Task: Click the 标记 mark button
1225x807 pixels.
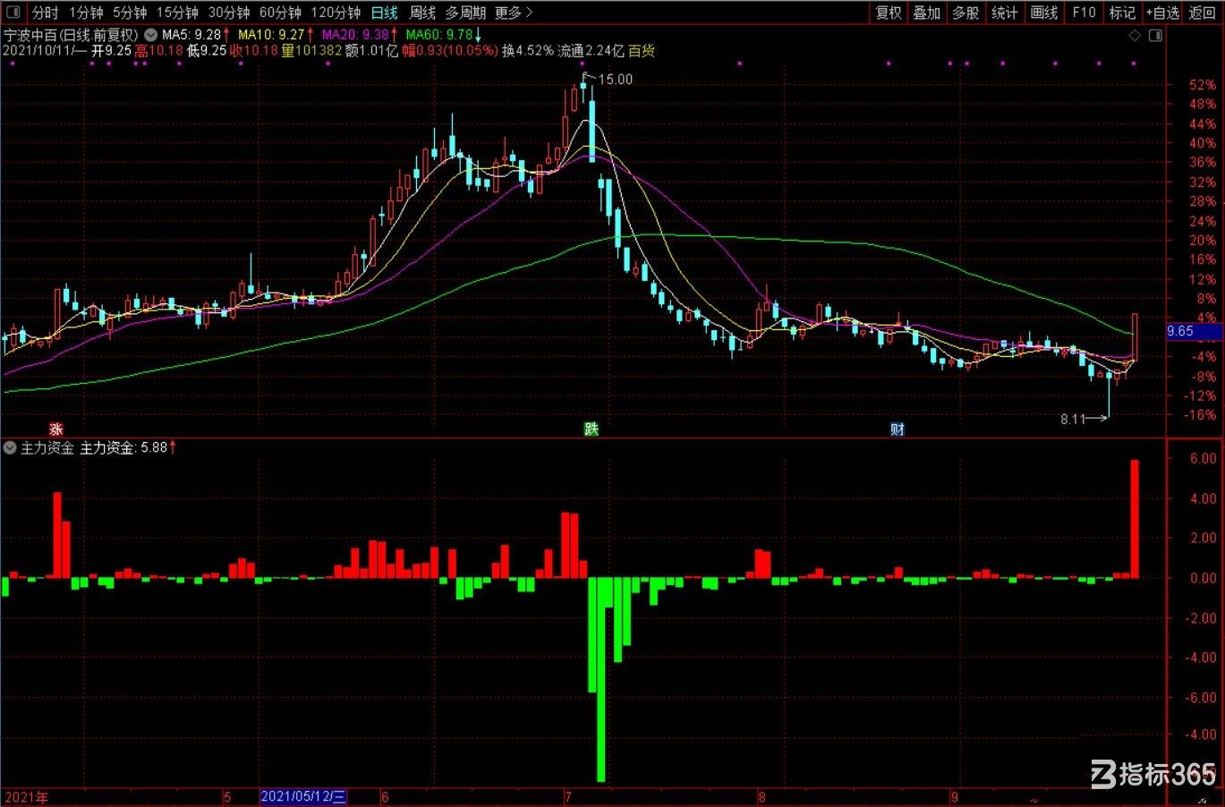Action: coord(1122,13)
